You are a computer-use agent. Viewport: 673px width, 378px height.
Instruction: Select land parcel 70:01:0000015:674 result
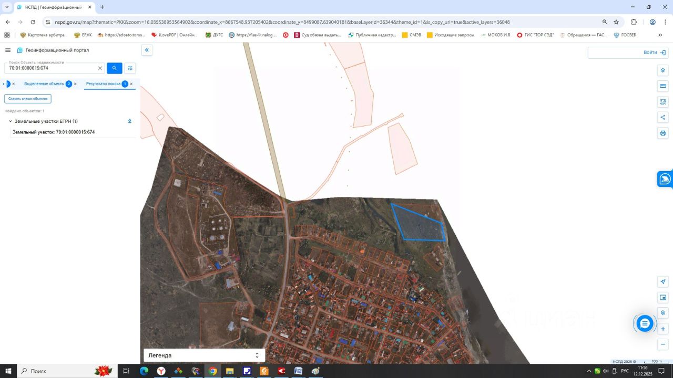tap(54, 132)
